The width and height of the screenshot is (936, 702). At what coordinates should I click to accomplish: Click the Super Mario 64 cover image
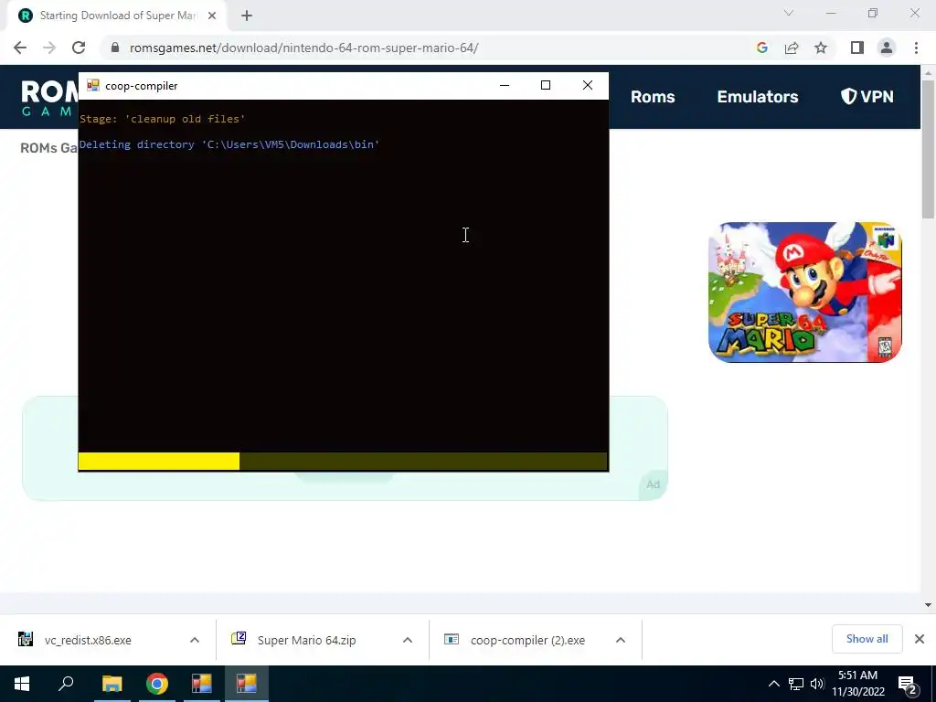[x=804, y=292]
